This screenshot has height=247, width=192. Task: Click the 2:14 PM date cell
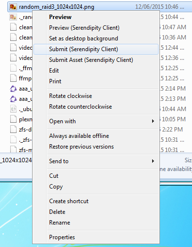(173, 89)
